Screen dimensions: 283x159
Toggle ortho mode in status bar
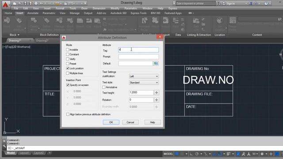pos(191,154)
